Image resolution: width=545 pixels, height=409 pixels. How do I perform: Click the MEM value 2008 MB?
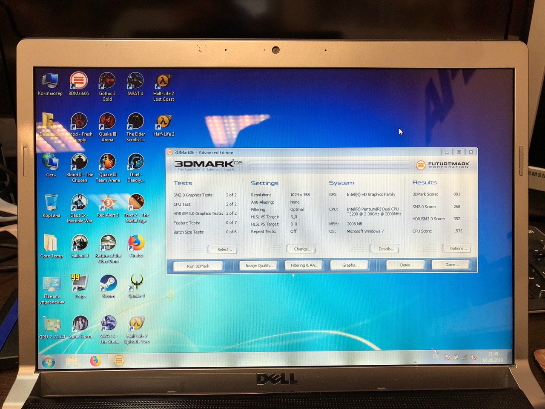point(354,224)
